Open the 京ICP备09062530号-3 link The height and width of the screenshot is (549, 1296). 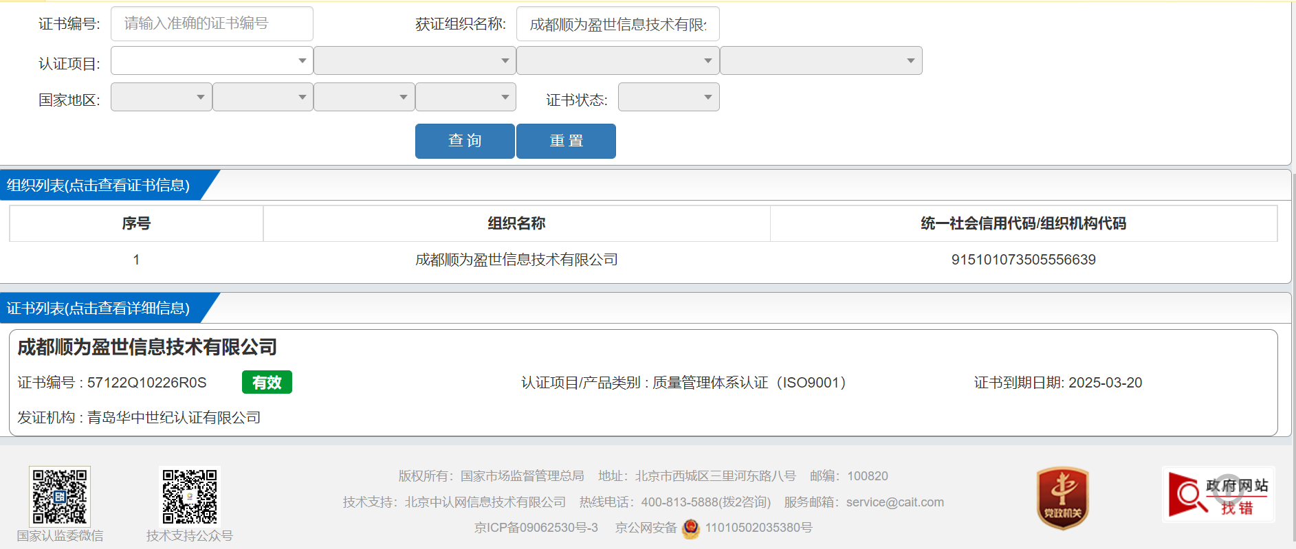[x=536, y=528]
